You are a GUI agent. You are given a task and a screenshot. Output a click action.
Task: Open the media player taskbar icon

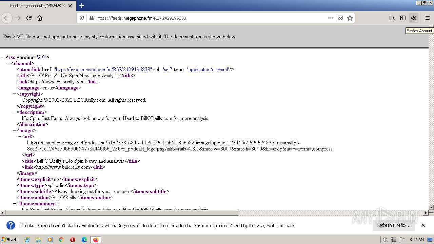(50, 240)
